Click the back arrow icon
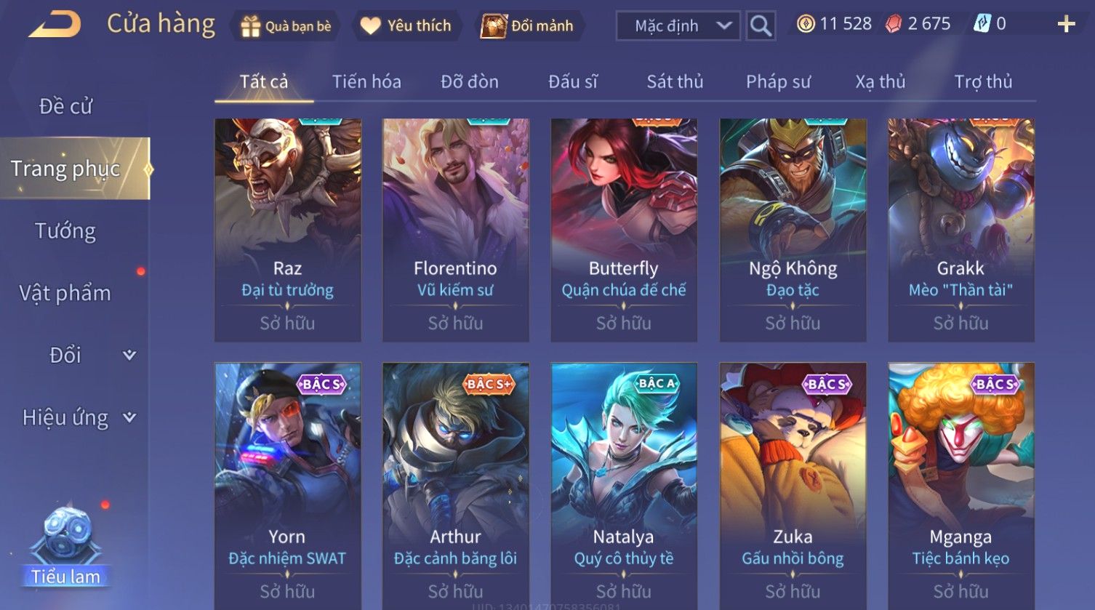Viewport: 1095px width, 610px height. (x=55, y=25)
